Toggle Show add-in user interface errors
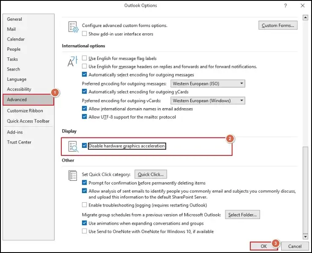Image resolution: width=312 pixels, height=253 pixels. point(85,34)
